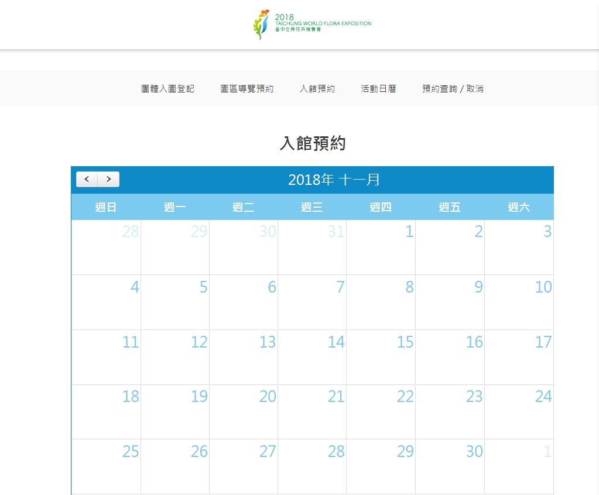Advance to next month with right arrow

(x=108, y=180)
